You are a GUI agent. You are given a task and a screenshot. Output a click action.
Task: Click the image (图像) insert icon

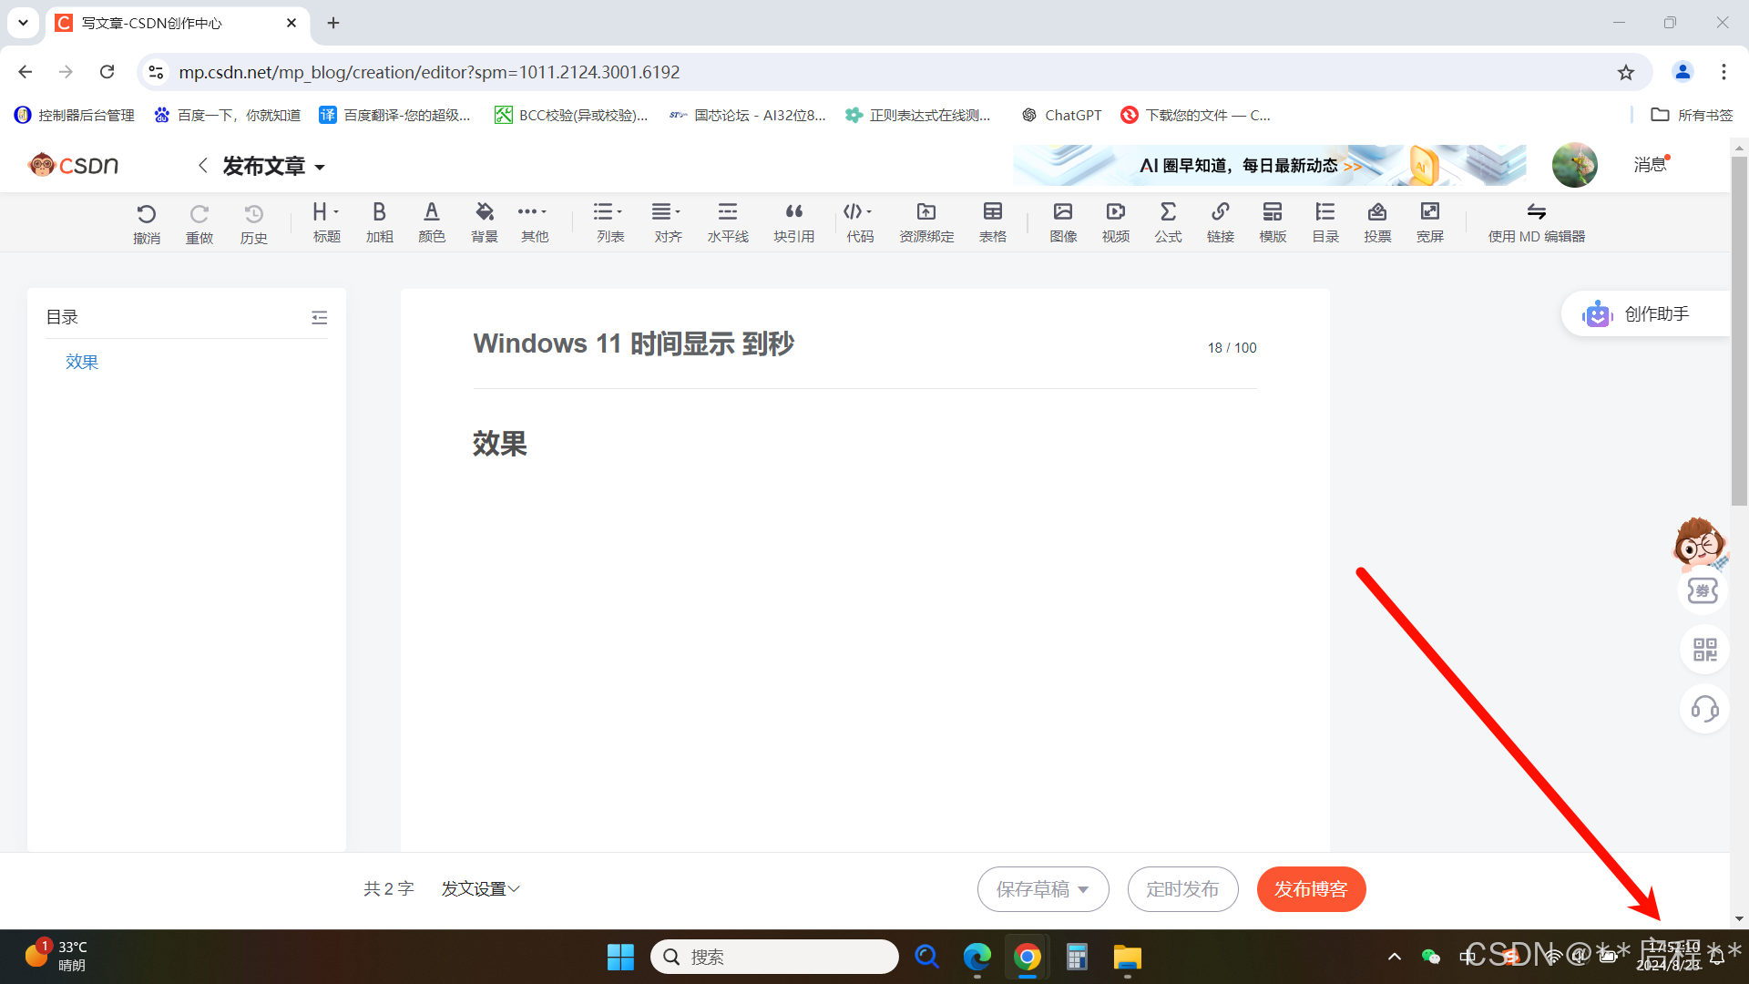click(1062, 221)
